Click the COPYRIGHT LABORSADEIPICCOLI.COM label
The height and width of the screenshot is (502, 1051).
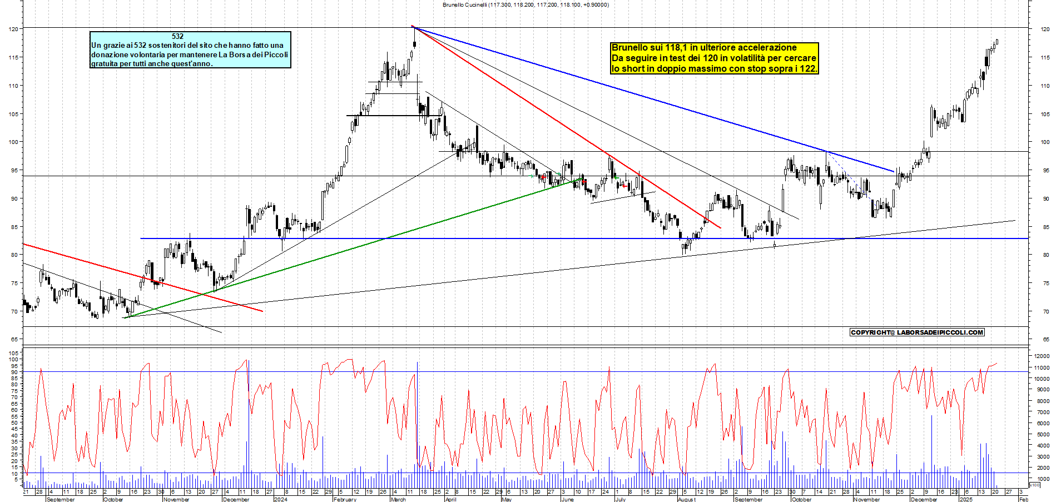point(917,332)
